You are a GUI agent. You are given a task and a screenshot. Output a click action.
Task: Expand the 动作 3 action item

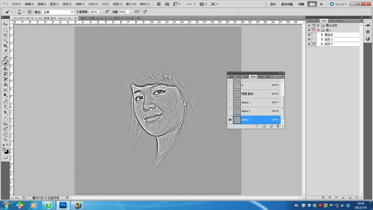click(322, 44)
